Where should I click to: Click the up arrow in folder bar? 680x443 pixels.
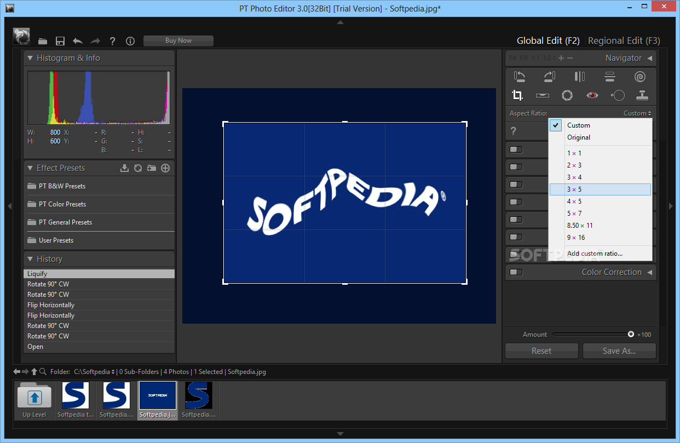34,371
